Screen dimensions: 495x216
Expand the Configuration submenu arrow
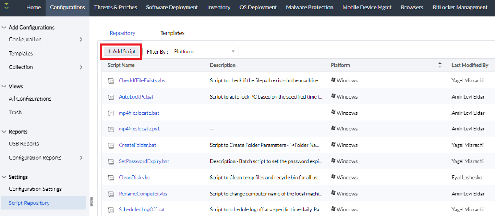tap(81, 39)
